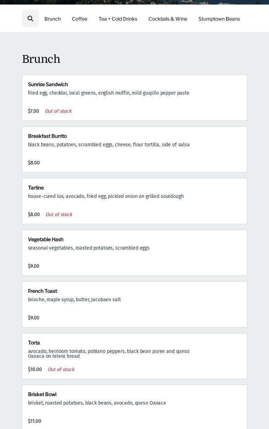Open the Vegetable Hash item
The height and width of the screenshot is (429, 269).
[x=46, y=239]
